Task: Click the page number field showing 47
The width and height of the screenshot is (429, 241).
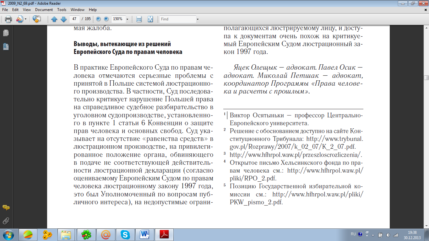Action: pos(74,19)
